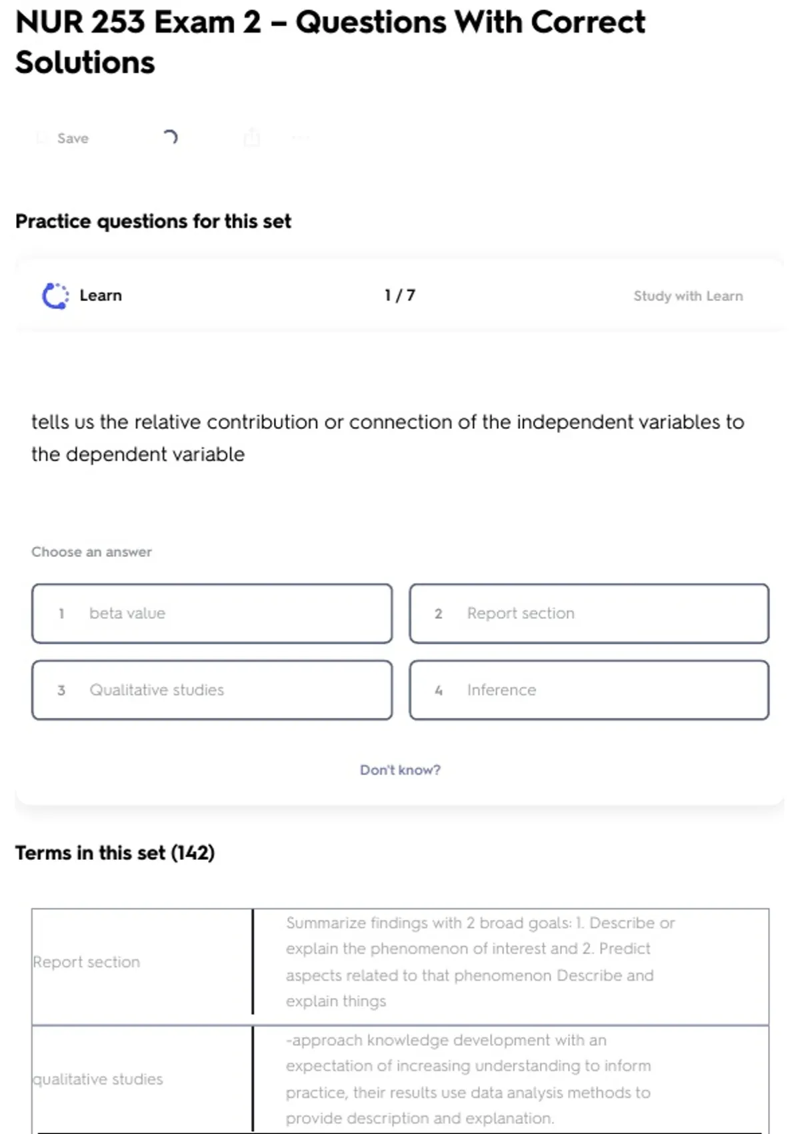Click the share icon
The width and height of the screenshot is (800, 1134).
[252, 137]
